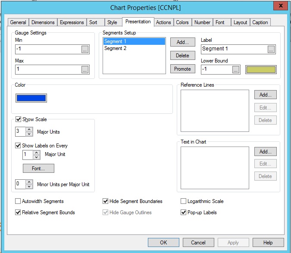Open the Caption tab
291x253 pixels.
[x=260, y=22]
